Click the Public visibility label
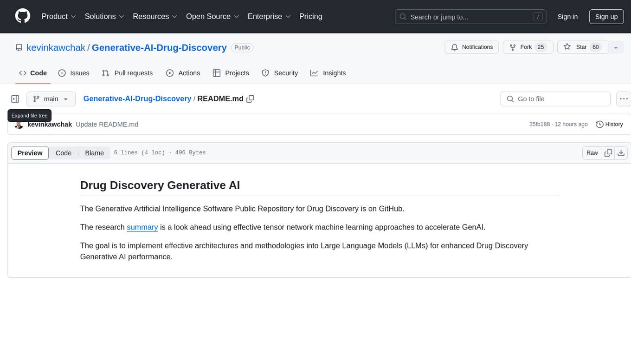631x355 pixels. 242,47
